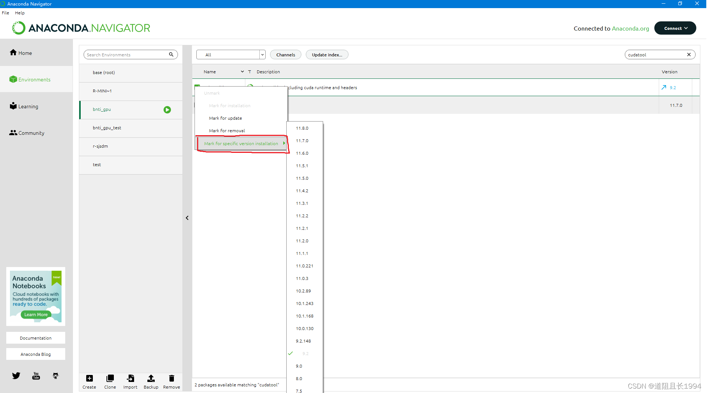The image size is (707, 393).
Task: Choose version 10.1.243
Action: pyautogui.click(x=305, y=303)
